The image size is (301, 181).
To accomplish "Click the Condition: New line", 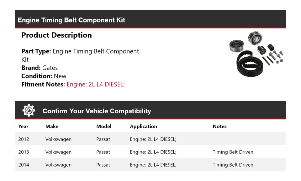I will [x=44, y=76].
